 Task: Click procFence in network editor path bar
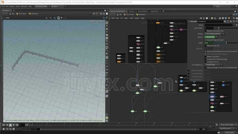(141, 15)
